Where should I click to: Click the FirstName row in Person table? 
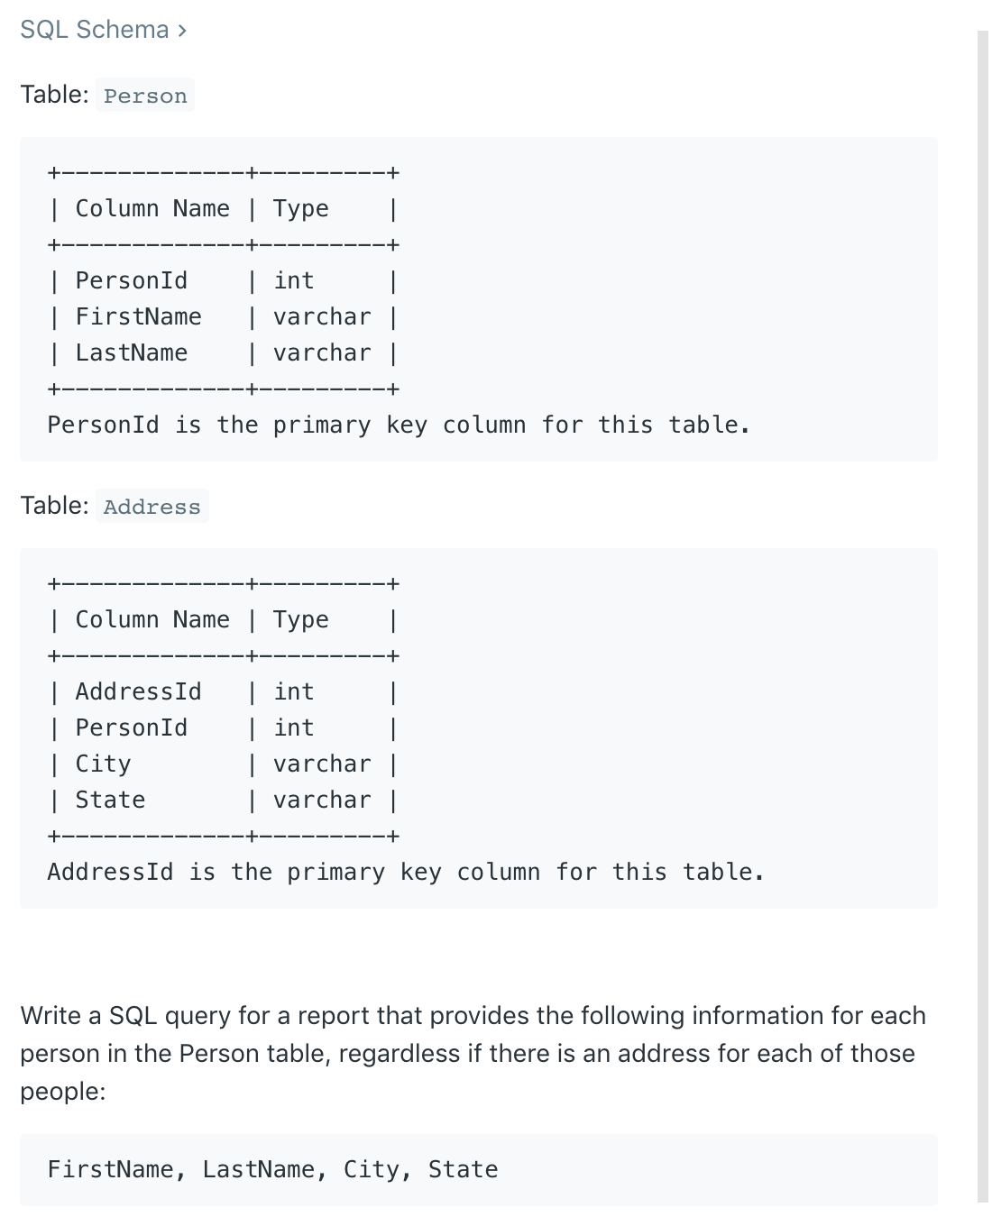(x=223, y=317)
